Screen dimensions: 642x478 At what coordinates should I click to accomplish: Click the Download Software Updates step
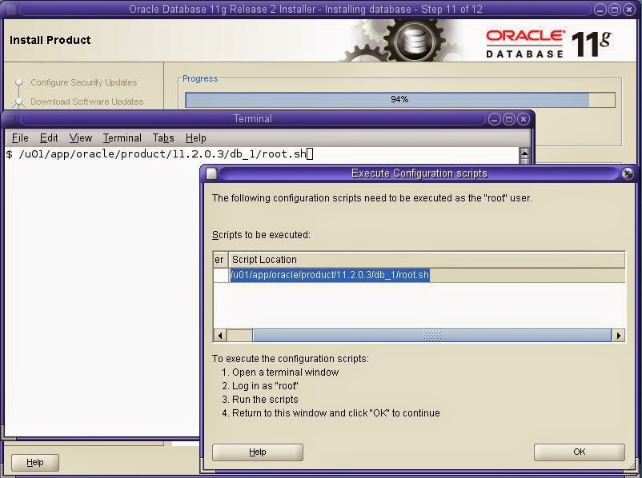point(86,102)
